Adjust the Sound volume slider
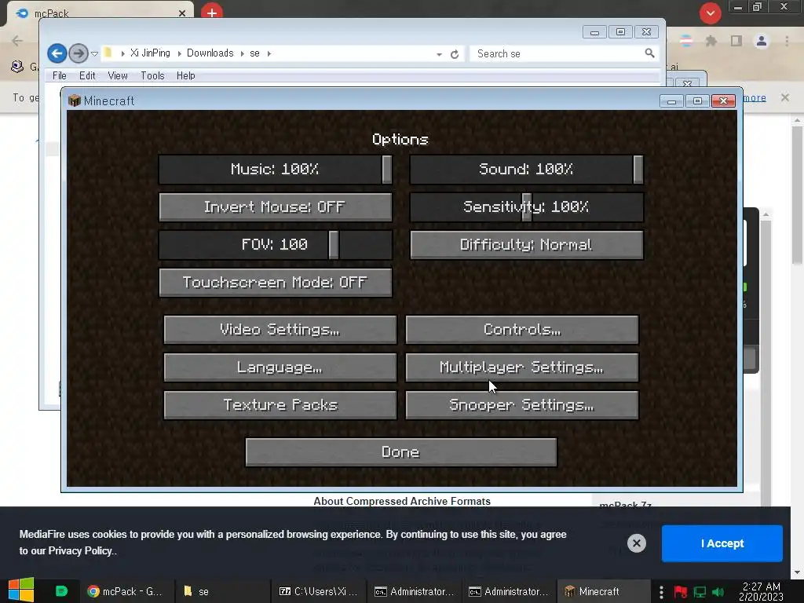This screenshot has width=804, height=603. point(527,170)
